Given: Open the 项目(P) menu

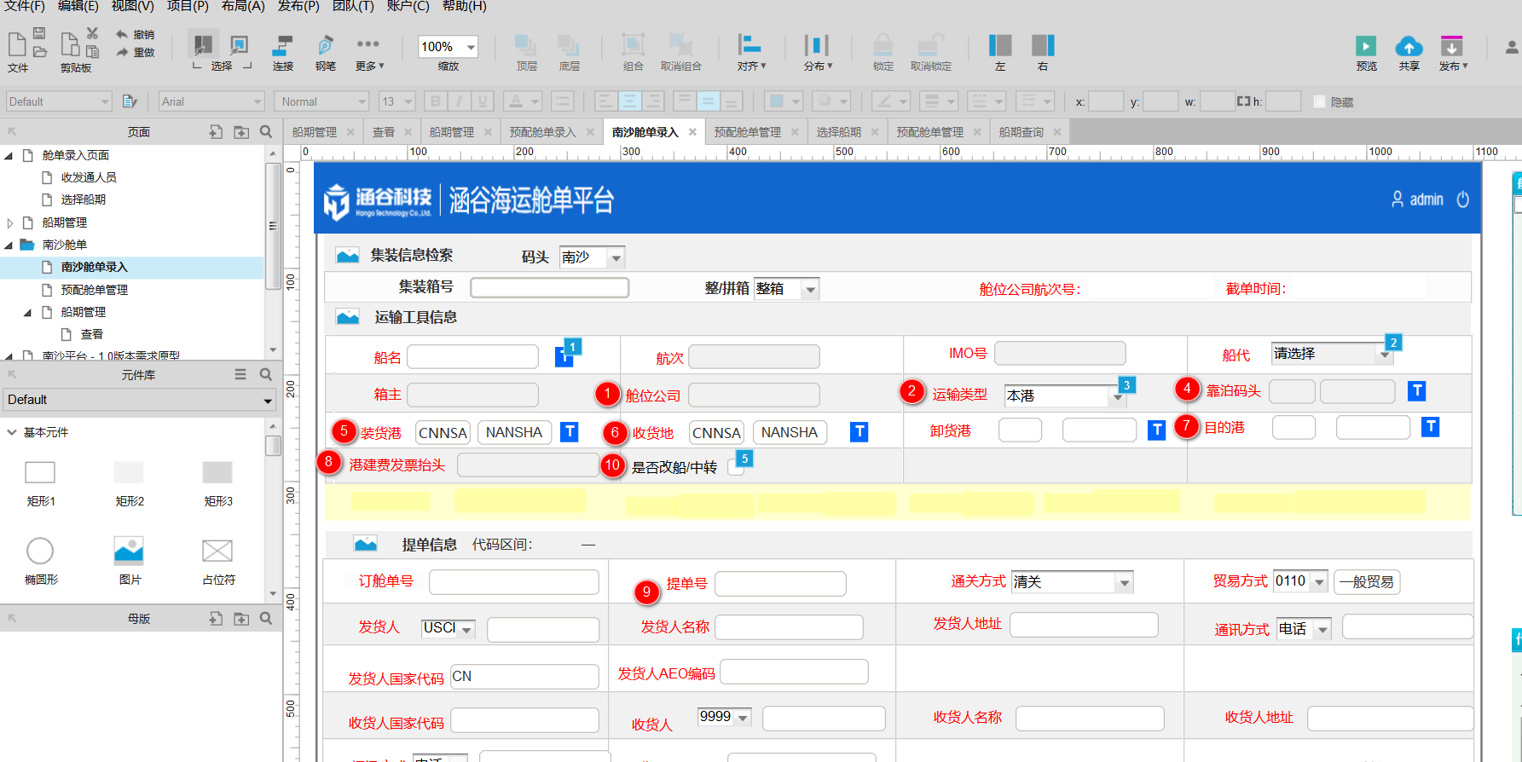Looking at the screenshot, I should 187,6.
